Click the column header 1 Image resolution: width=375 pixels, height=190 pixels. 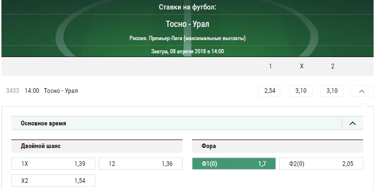(270, 66)
